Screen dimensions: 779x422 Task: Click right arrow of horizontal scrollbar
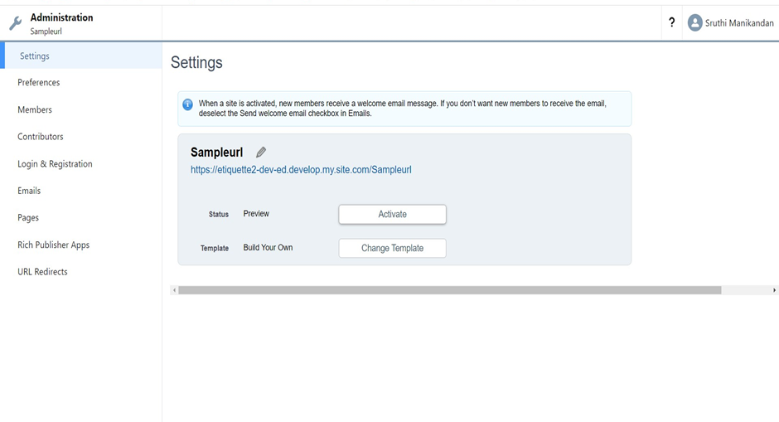click(774, 290)
